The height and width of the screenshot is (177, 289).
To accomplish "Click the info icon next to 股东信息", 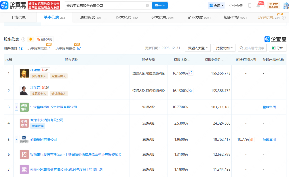I will point(23,39).
